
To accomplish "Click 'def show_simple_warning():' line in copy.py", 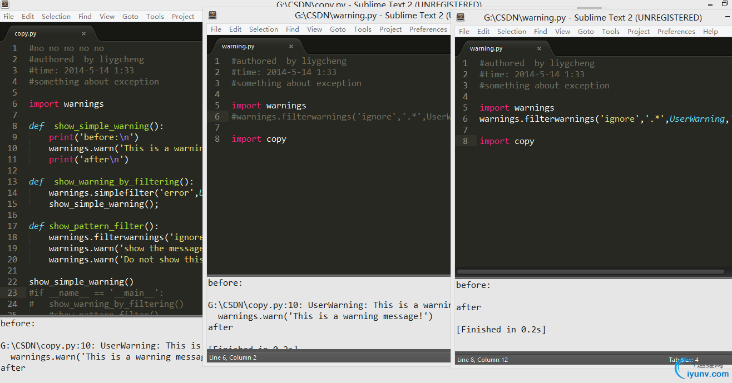I will (96, 126).
